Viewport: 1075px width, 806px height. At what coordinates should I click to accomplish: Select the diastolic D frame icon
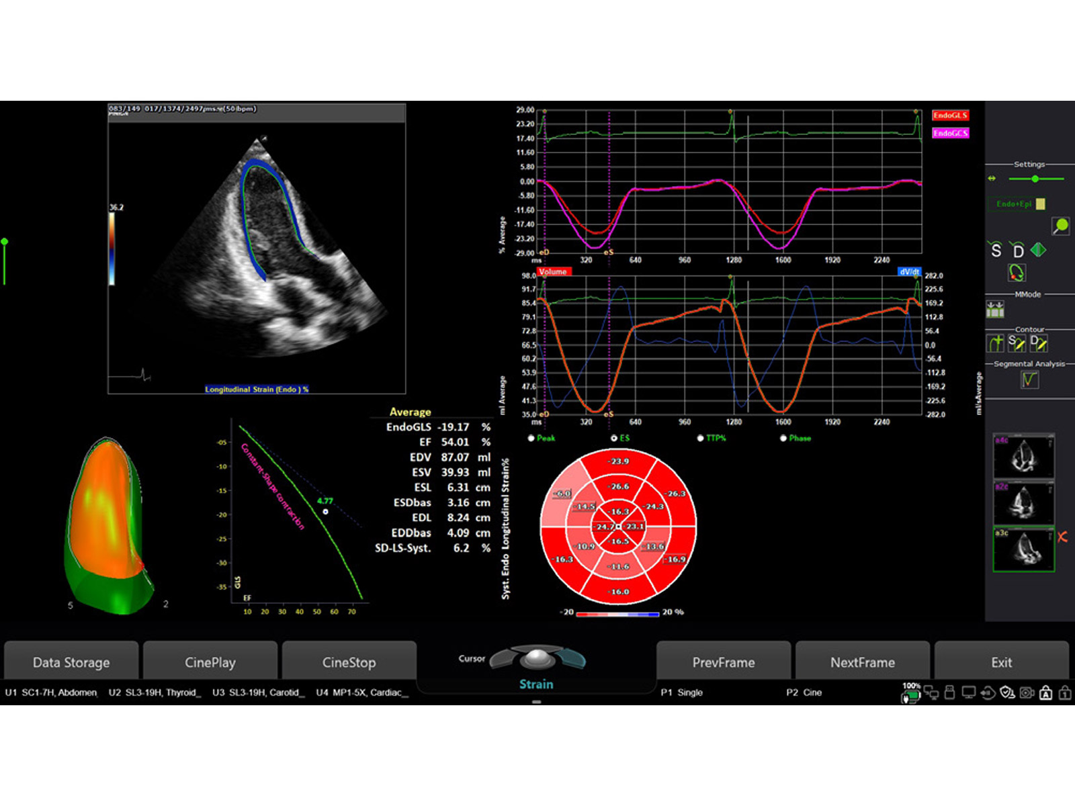point(1018,251)
